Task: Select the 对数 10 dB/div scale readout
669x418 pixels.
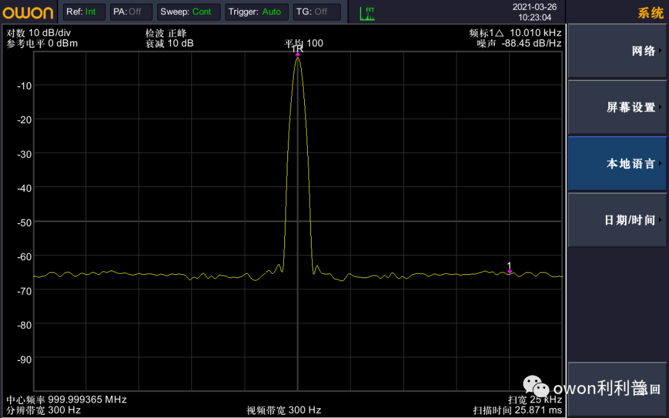Action: 38,33
